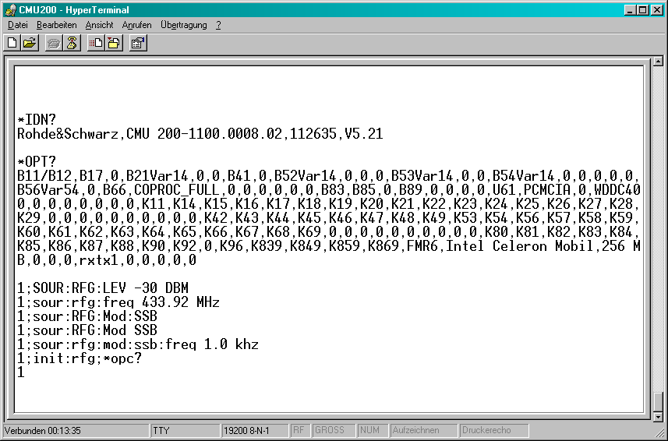Maximize the HyperTerminal window
Screen dimensions: 668x441
pyautogui.click(x=642, y=10)
